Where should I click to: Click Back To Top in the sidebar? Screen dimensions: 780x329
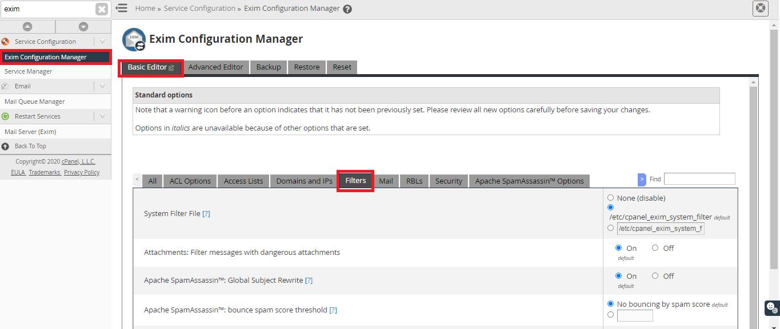coord(30,146)
